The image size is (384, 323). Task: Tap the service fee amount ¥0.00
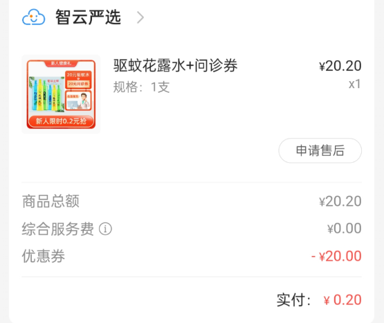(x=345, y=228)
